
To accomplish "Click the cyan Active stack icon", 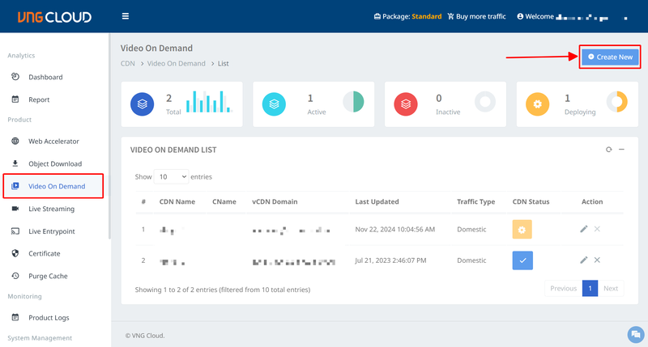I will 274,104.
